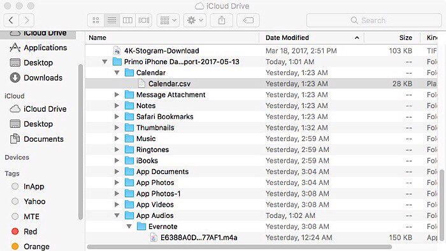
Task: Select the Red tag
Action: [24, 231]
